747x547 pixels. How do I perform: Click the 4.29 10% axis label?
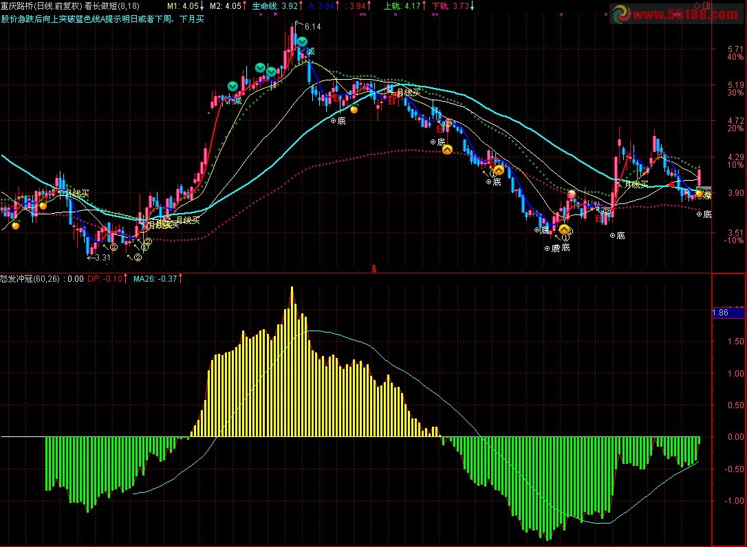735,161
